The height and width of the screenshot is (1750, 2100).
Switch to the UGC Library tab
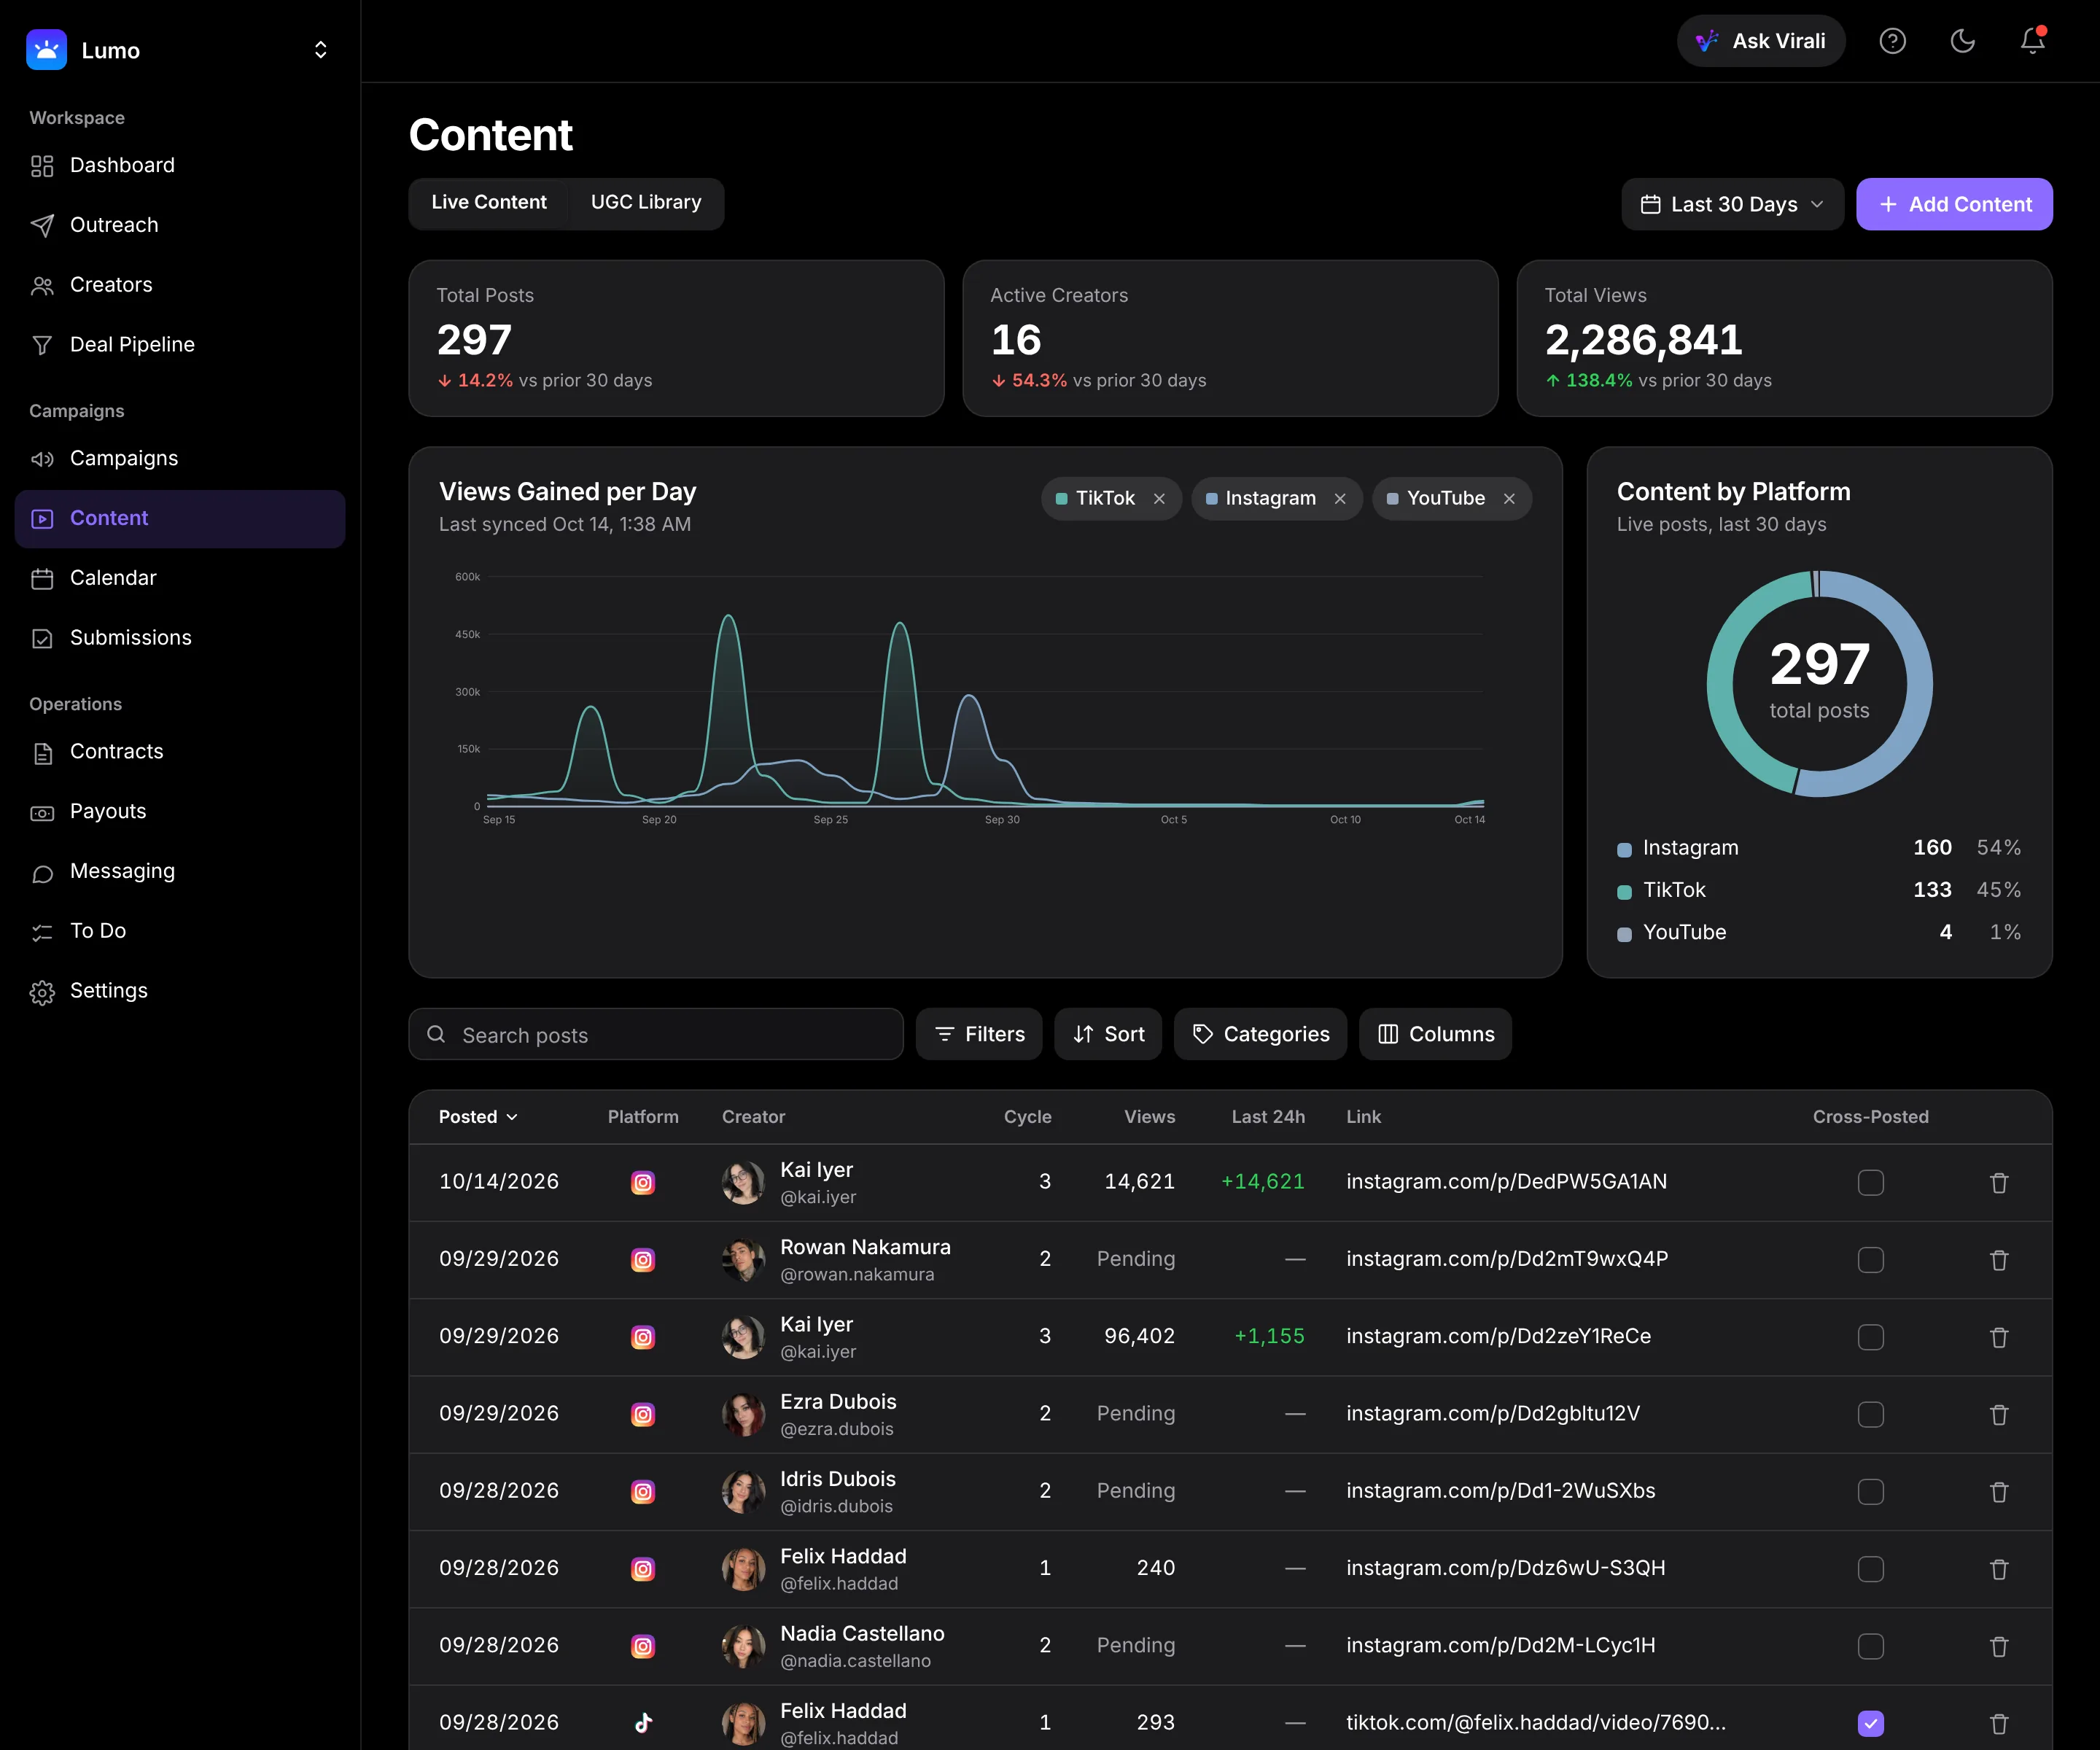pyautogui.click(x=646, y=203)
